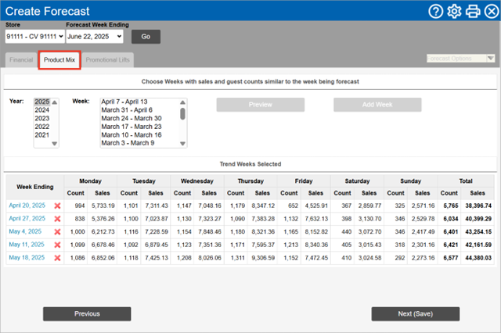The height and width of the screenshot is (333, 501).
Task: Click total count value 6,401
Action: pyautogui.click(x=451, y=232)
